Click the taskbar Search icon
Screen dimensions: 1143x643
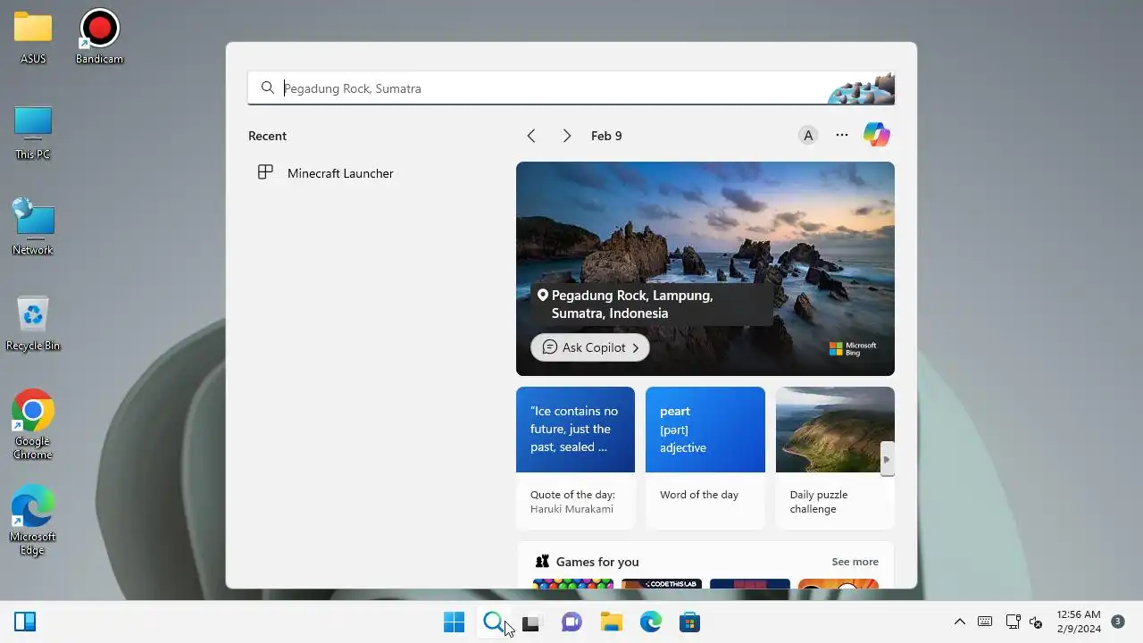coord(493,622)
